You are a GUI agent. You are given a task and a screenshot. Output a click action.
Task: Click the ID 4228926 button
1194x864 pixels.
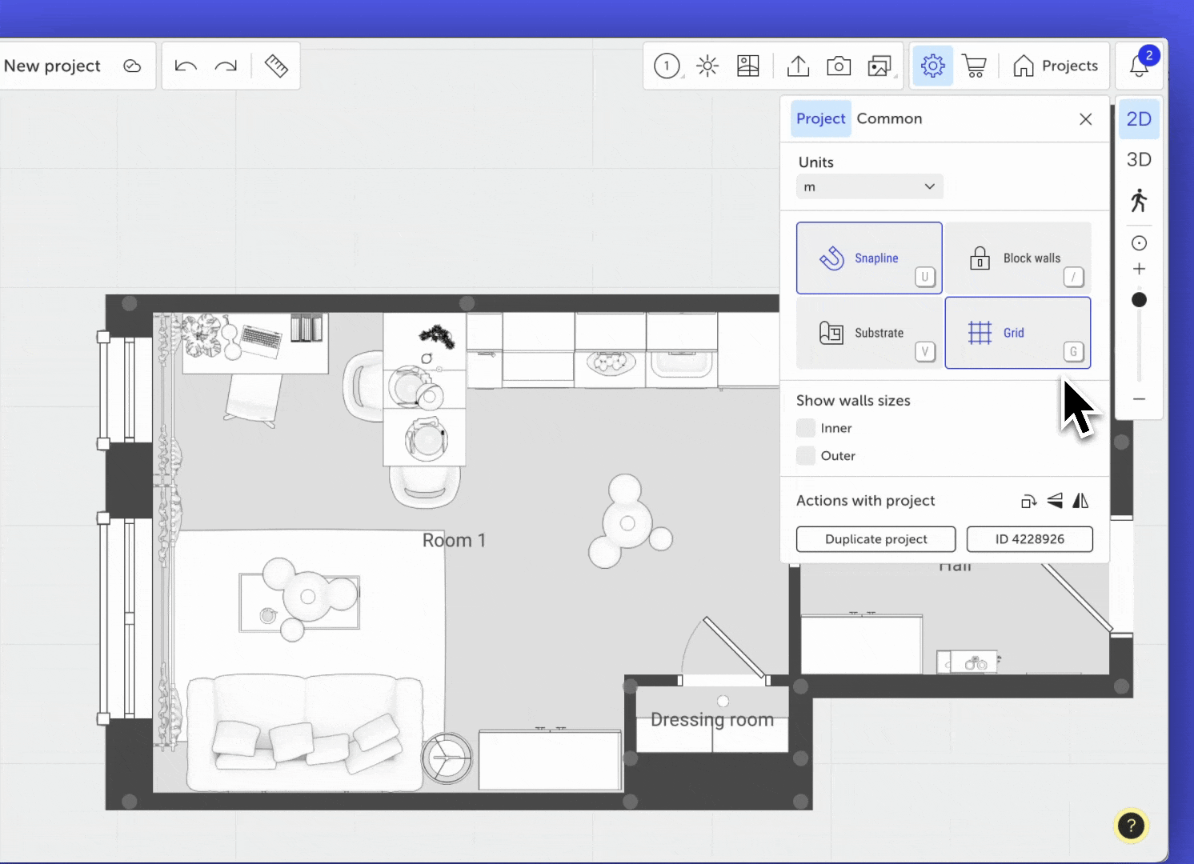coord(1029,539)
